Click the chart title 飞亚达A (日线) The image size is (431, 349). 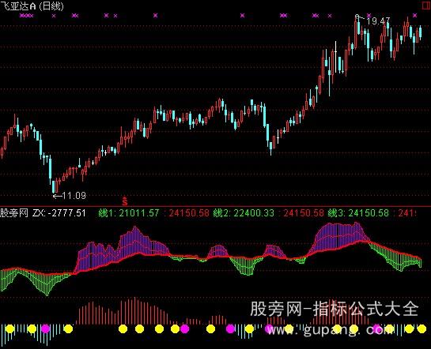point(32,6)
